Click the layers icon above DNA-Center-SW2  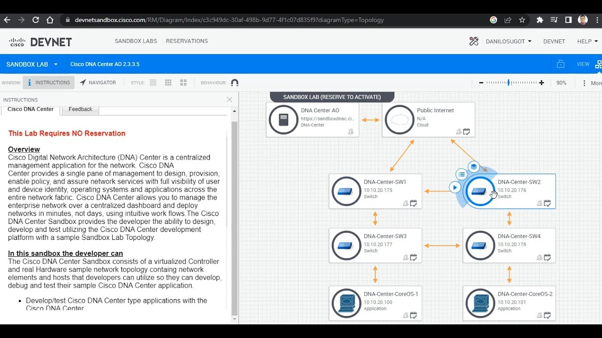(x=474, y=167)
